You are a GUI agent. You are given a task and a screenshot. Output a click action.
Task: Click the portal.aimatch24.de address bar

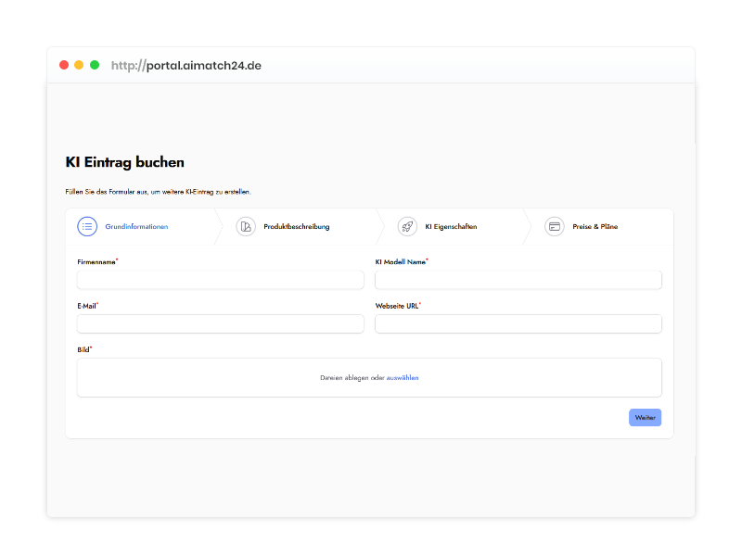[186, 66]
